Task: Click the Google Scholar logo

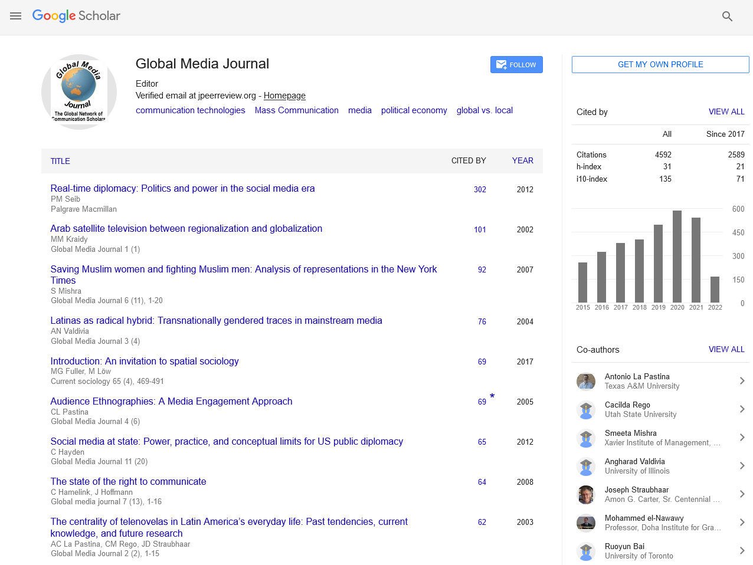Action: pos(76,16)
